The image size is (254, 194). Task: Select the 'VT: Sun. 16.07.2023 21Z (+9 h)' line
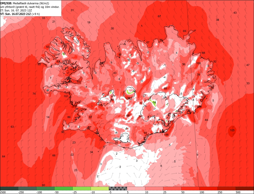(x=20, y=14)
